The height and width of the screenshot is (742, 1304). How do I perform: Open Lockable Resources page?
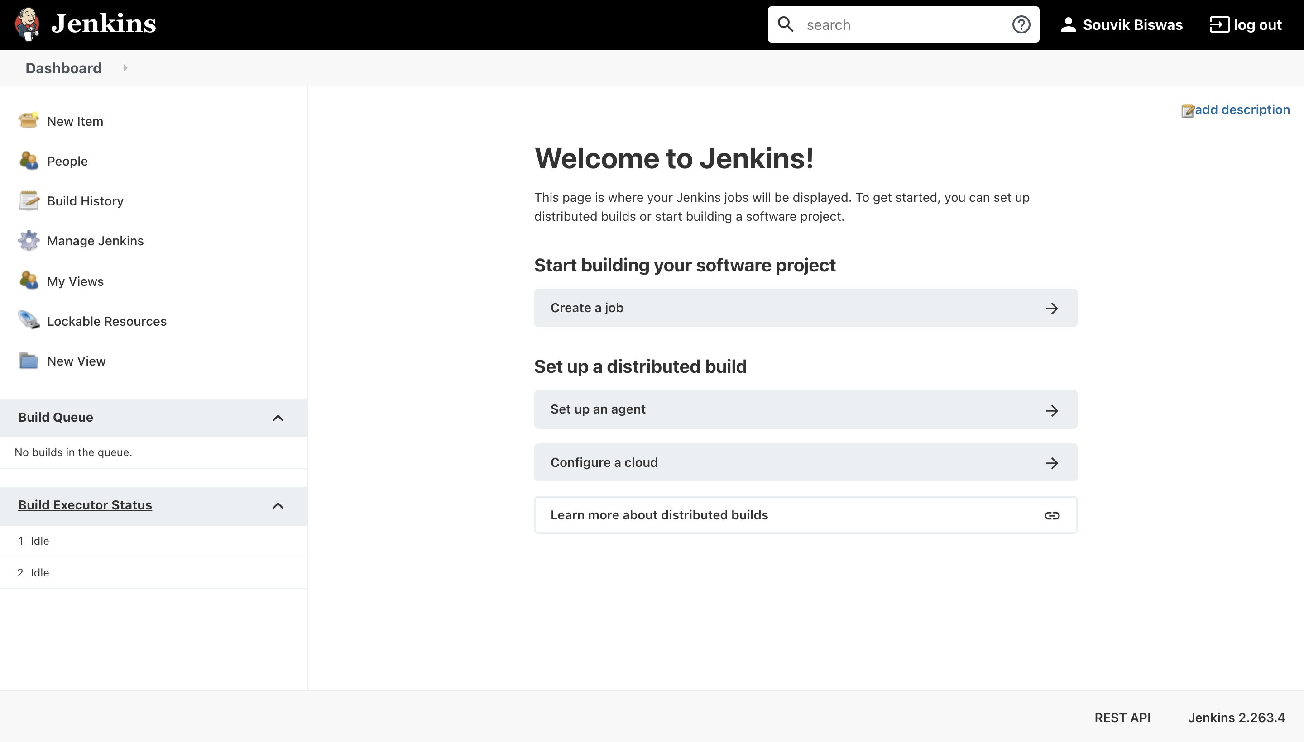(x=106, y=321)
